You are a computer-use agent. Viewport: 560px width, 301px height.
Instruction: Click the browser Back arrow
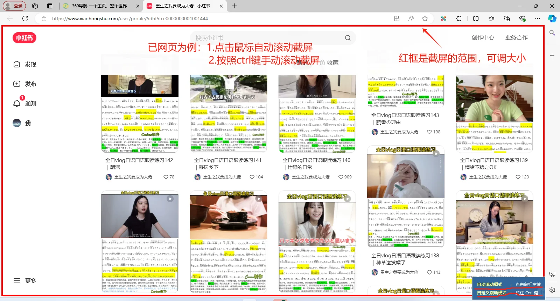coord(10,19)
